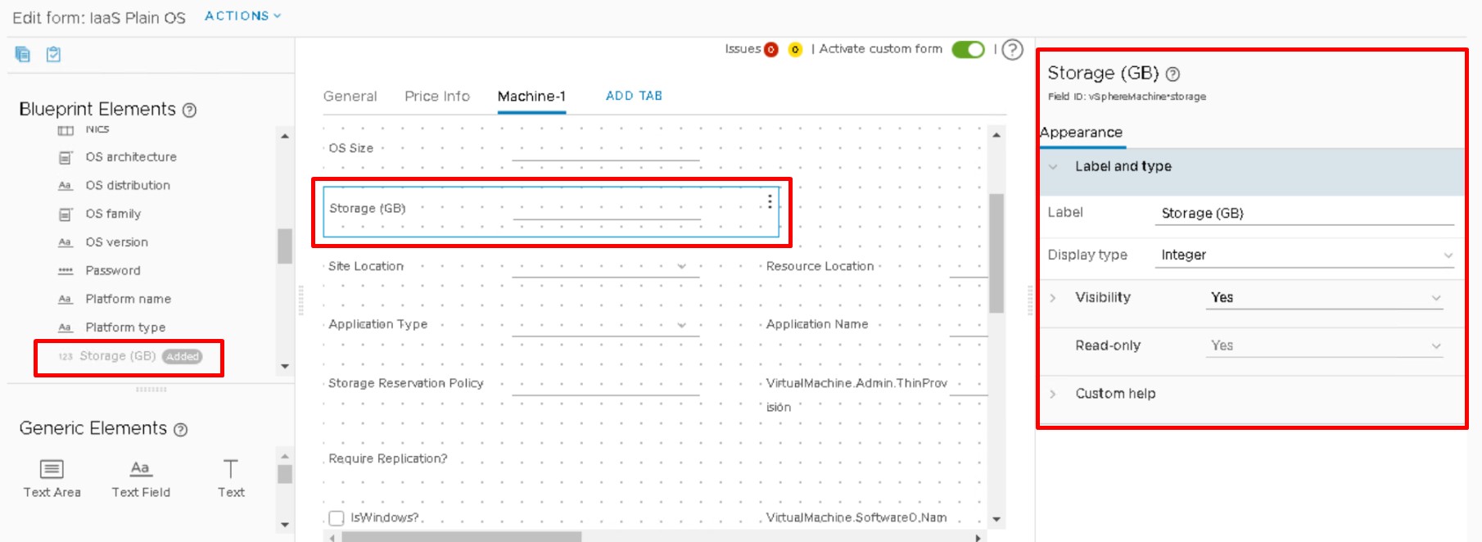Viewport: 1482px width, 542px height.
Task: Select the Text Field generic element icon
Action: coord(140,469)
